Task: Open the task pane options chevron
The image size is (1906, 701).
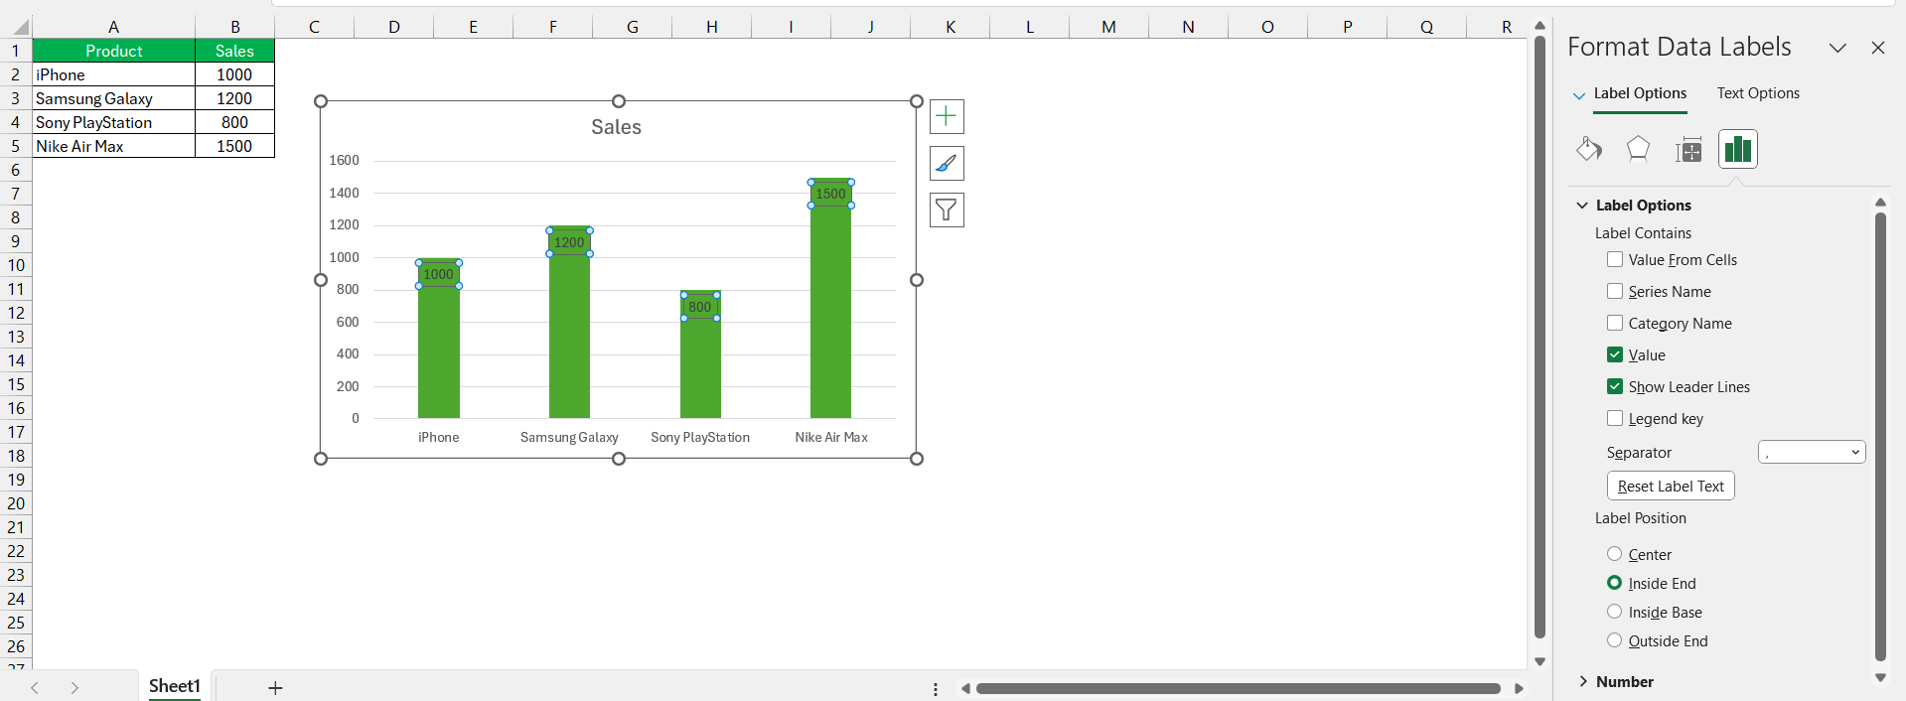Action: (x=1837, y=48)
